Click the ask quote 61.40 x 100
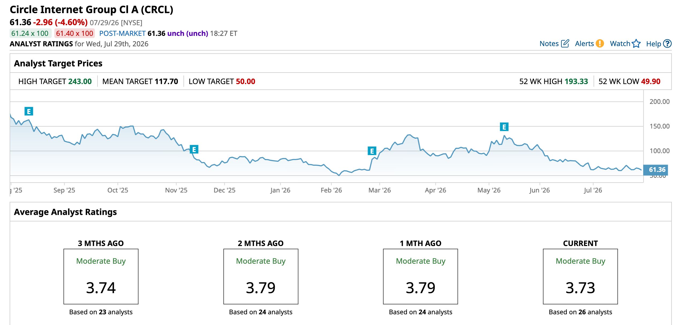 click(74, 33)
